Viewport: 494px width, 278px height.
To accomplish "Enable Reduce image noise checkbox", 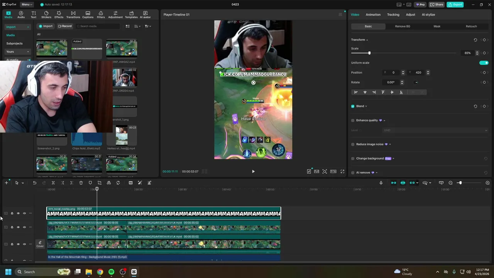I will [353, 144].
